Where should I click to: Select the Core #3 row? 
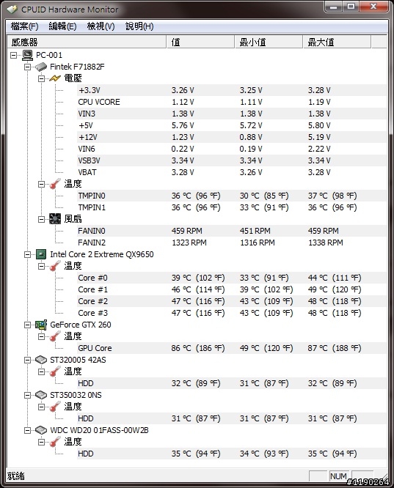[232, 313]
